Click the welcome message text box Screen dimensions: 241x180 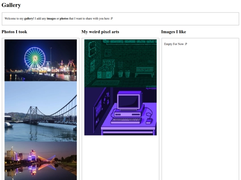[x=120, y=19]
